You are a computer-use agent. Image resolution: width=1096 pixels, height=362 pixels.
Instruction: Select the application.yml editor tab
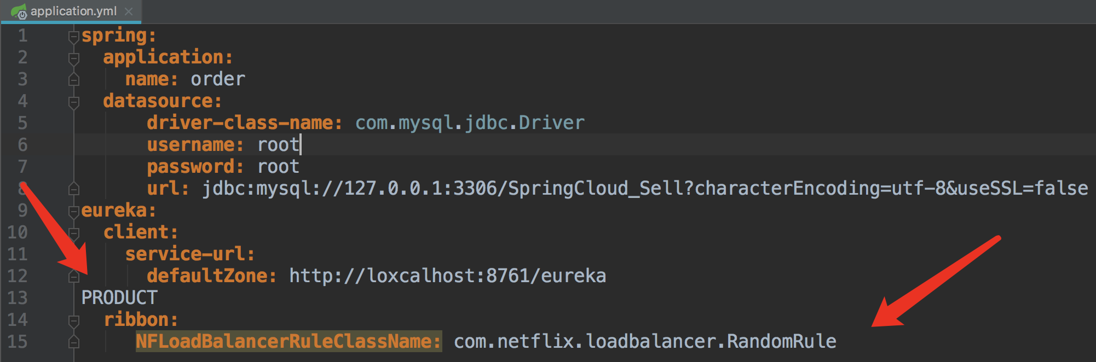tap(73, 11)
